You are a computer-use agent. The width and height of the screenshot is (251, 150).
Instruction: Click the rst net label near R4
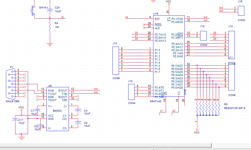(x=62, y=17)
